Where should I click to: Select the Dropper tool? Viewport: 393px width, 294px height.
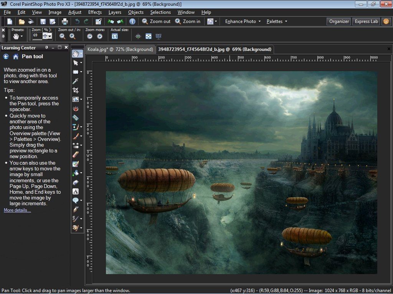click(x=76, y=81)
